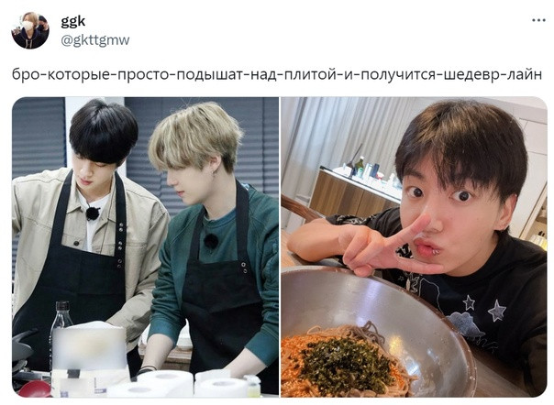
Task: Open the left photo of two people in aprons
Action: 145,246
